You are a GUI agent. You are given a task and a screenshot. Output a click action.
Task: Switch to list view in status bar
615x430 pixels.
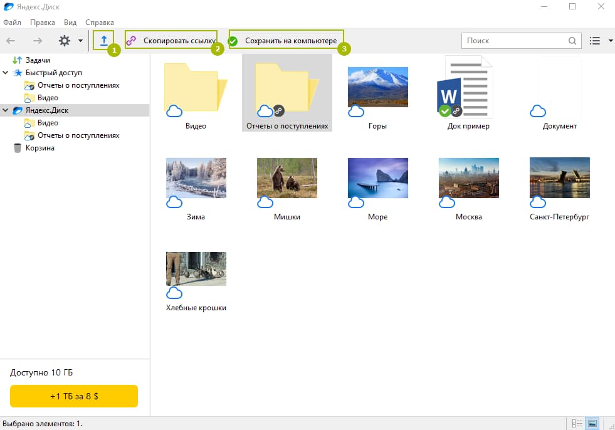[x=578, y=424]
